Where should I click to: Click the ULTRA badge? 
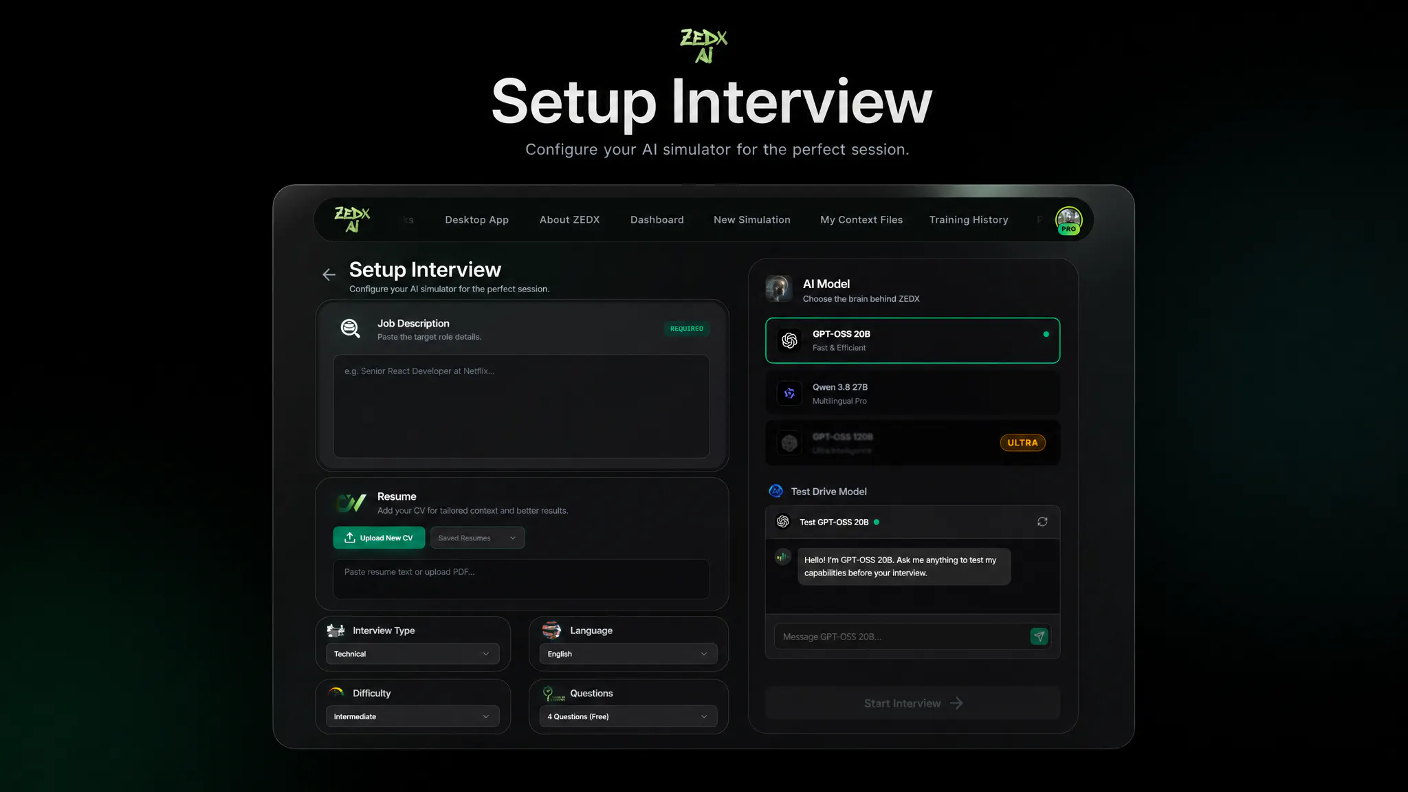(1022, 443)
